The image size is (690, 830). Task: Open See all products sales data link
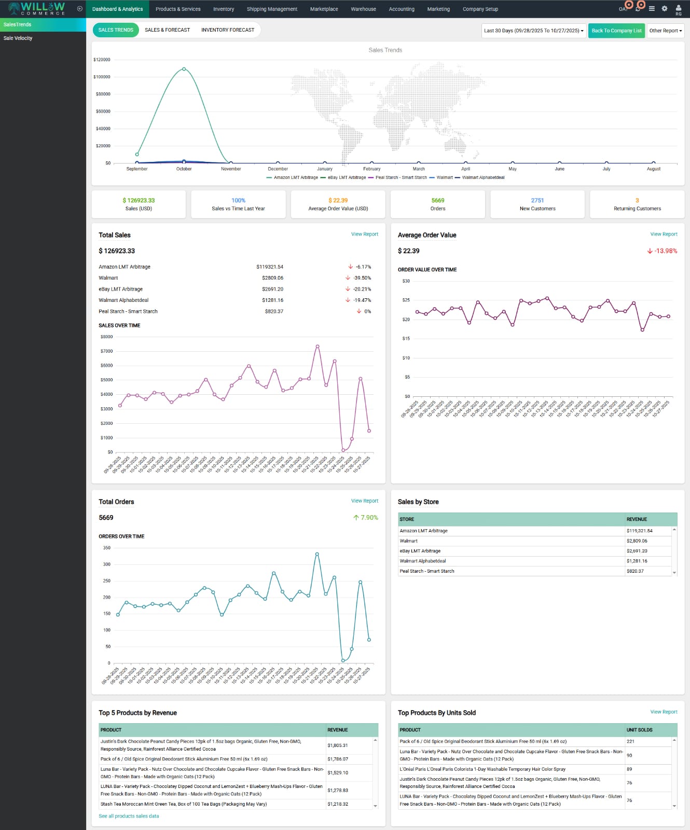point(129,816)
